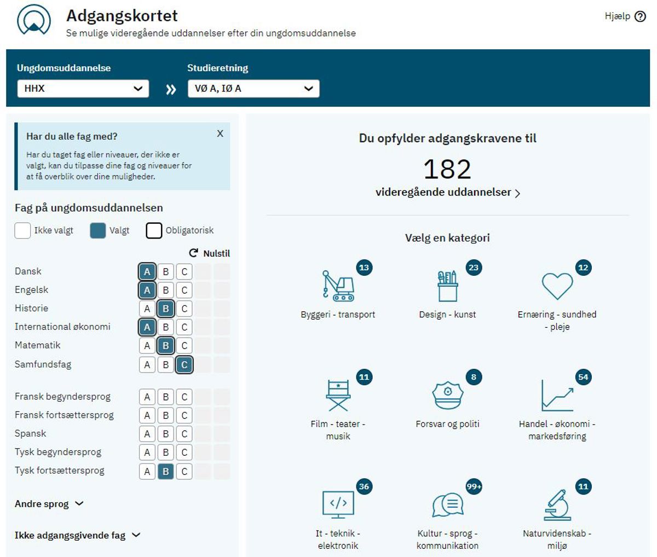
Task: Open the Naturvidenskab - miljø microscope icon
Action: (557, 504)
